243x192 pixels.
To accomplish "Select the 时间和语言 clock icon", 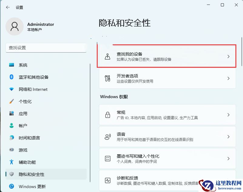I will (12, 138).
